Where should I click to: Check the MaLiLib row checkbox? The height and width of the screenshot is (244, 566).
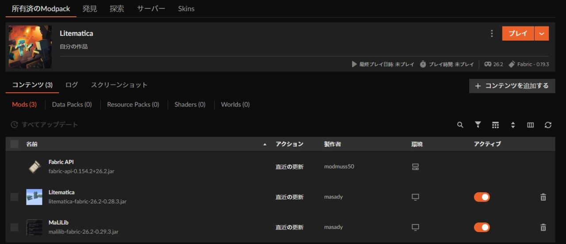pyautogui.click(x=15, y=227)
